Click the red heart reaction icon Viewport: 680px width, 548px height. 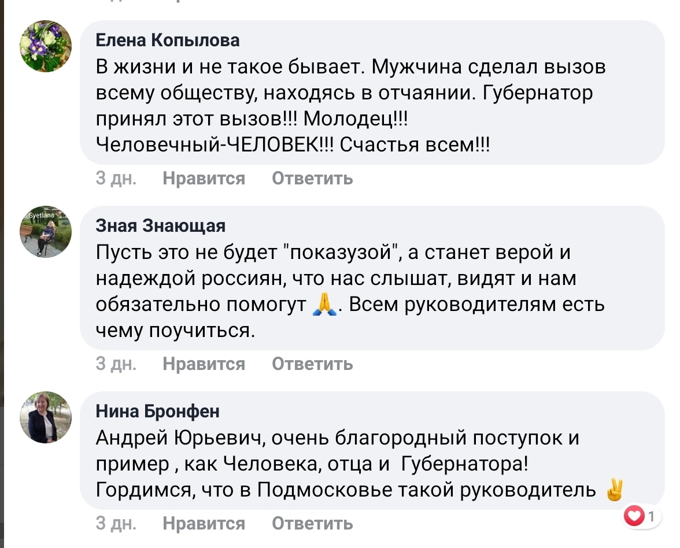click(x=635, y=516)
